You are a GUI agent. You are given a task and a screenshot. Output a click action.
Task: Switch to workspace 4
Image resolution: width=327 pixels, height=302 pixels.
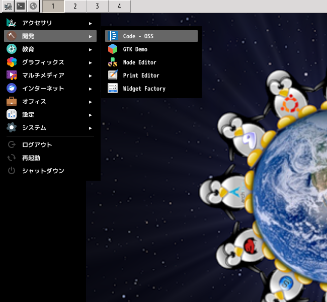[x=120, y=6]
